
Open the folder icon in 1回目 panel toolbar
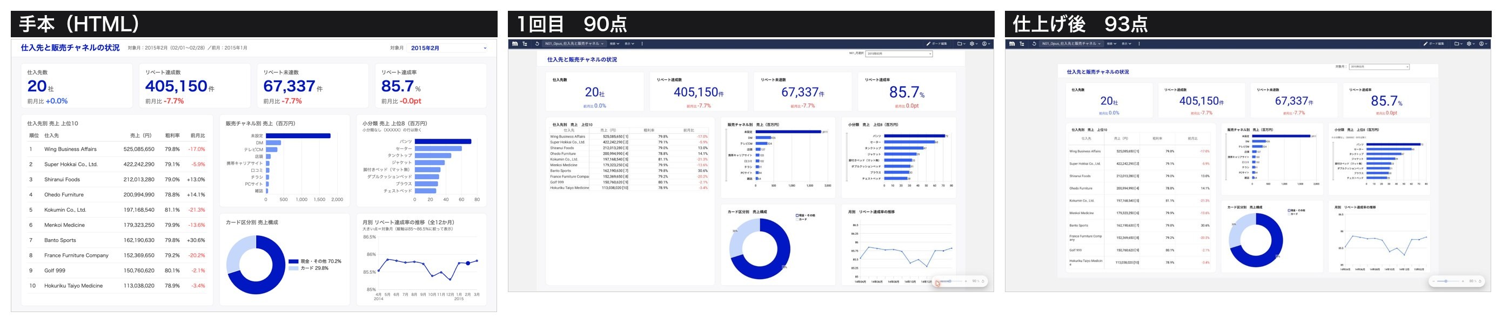959,44
